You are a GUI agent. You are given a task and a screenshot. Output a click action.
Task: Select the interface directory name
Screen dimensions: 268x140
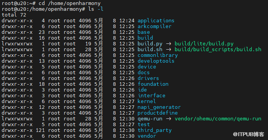152,96
